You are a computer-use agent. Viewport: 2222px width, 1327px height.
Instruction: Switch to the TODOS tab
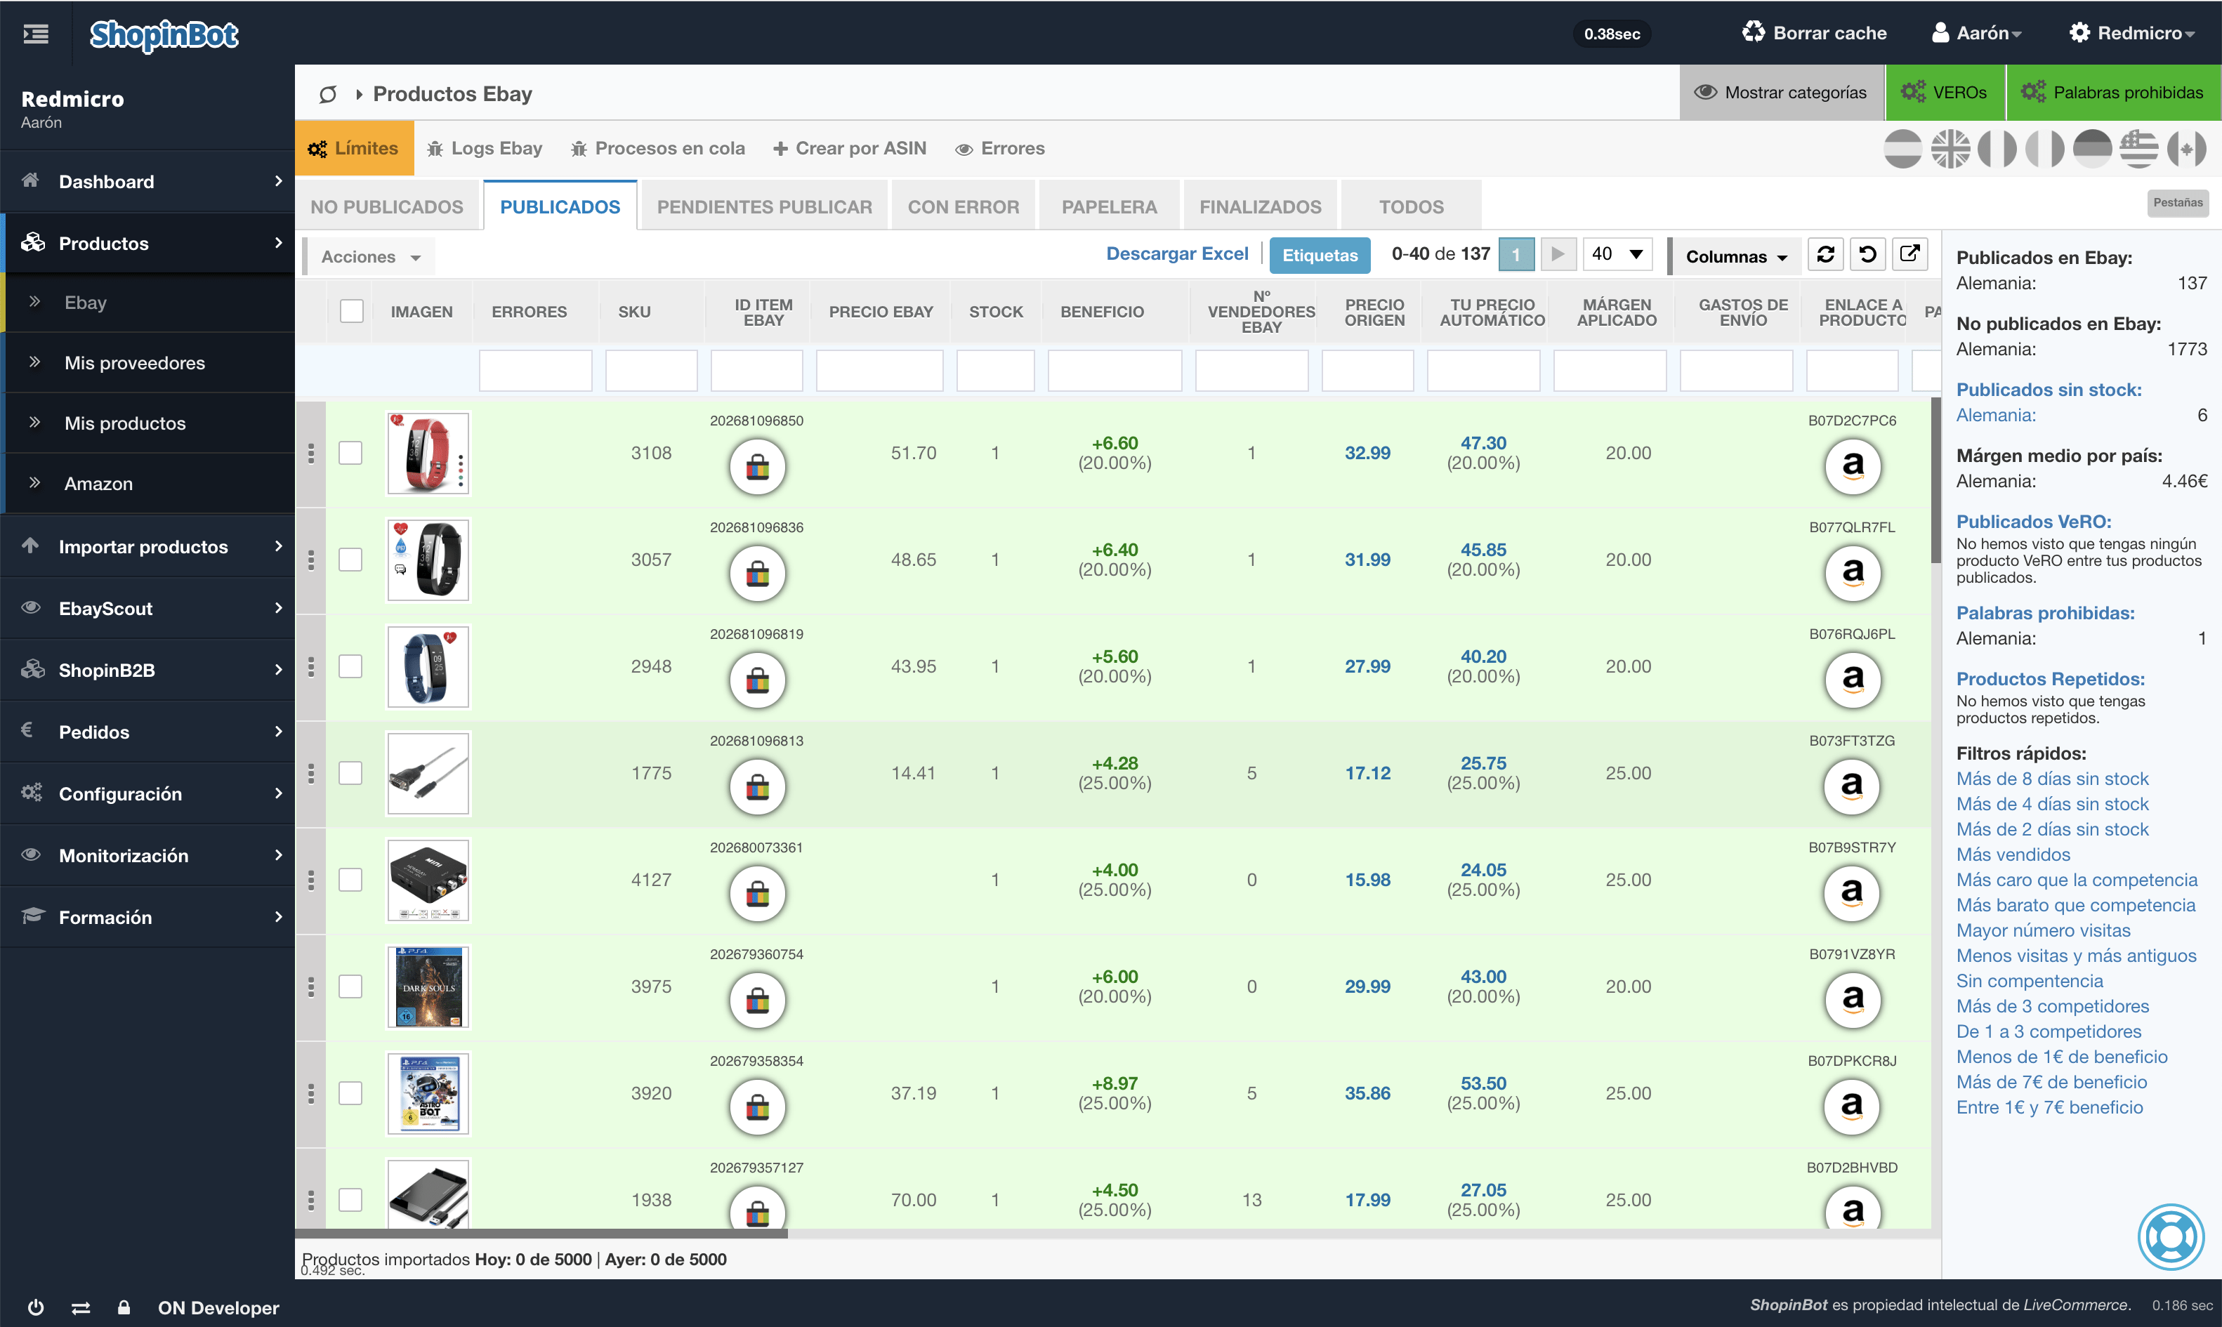pos(1411,206)
